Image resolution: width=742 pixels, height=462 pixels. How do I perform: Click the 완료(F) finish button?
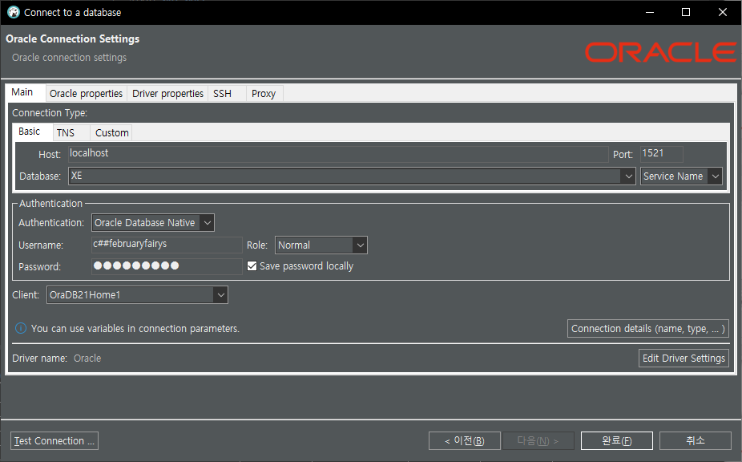(617, 440)
